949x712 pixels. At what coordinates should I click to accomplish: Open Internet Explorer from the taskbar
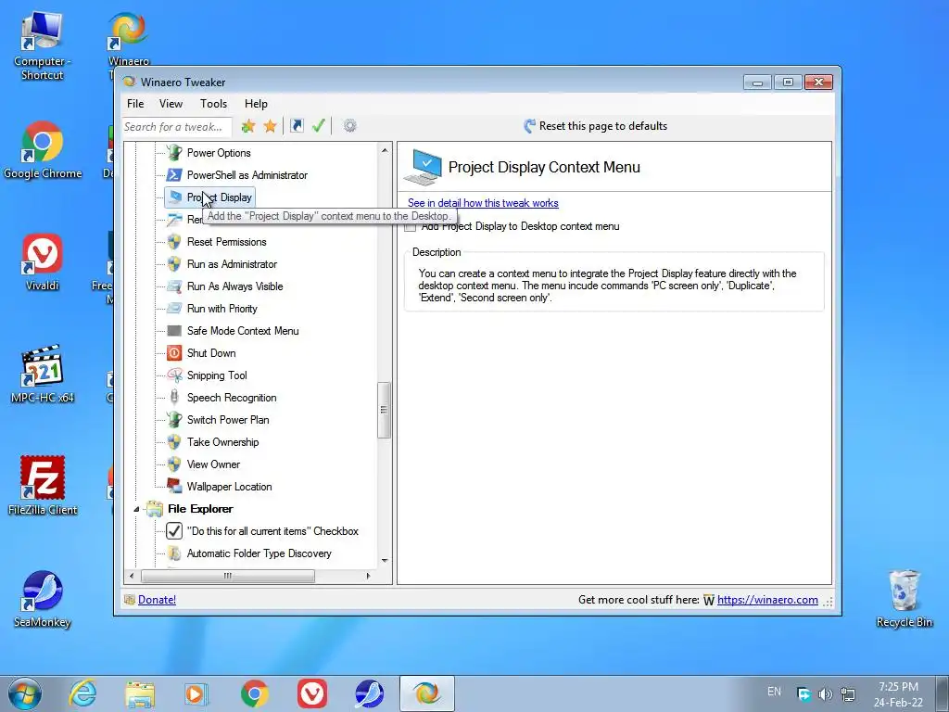[x=82, y=693]
